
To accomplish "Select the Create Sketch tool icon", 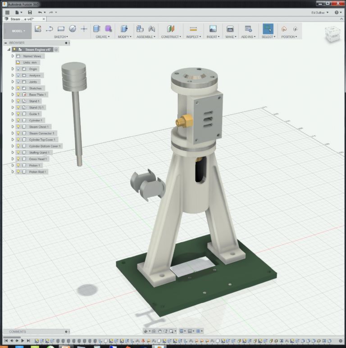I will 38,29.
